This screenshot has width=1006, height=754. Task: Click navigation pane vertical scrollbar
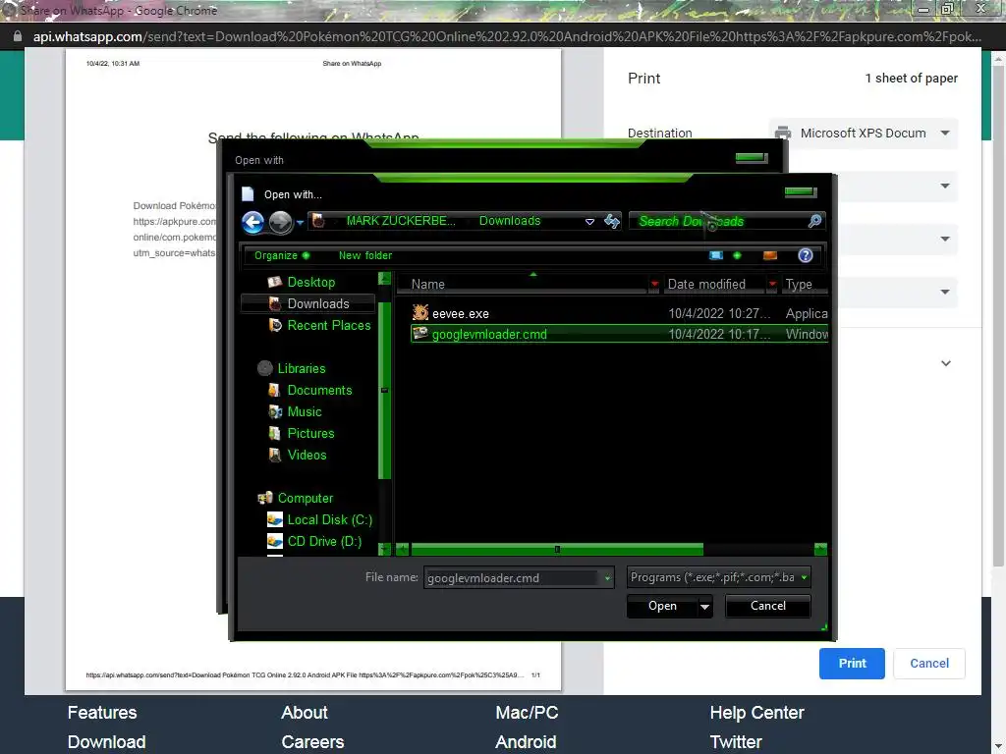coord(384,391)
